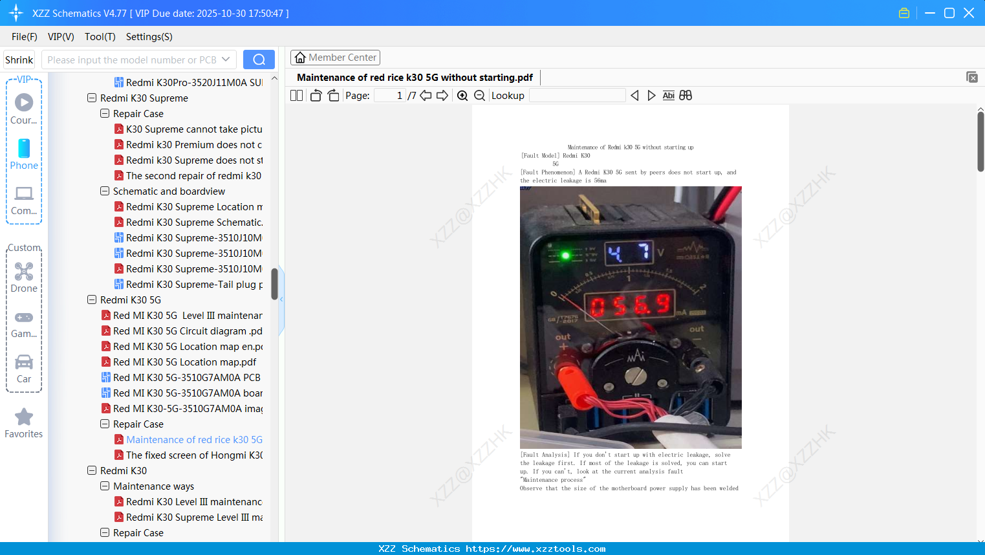Zoom in on the PDF document
Image resolution: width=985 pixels, height=555 pixels.
pos(462,95)
